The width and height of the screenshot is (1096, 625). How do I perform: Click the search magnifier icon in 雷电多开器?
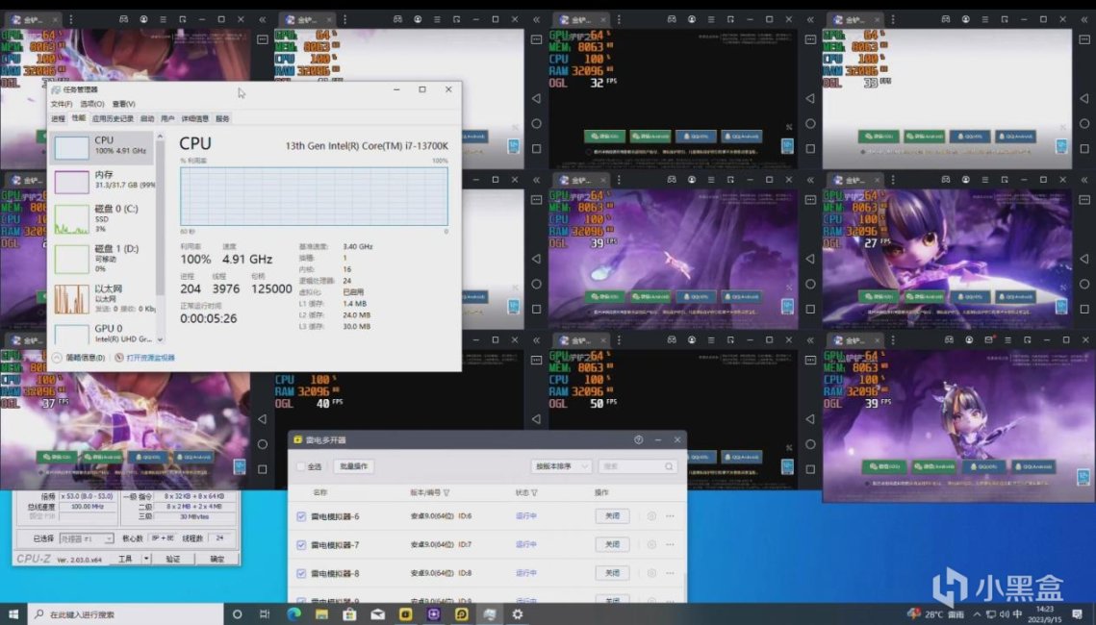[x=669, y=466]
